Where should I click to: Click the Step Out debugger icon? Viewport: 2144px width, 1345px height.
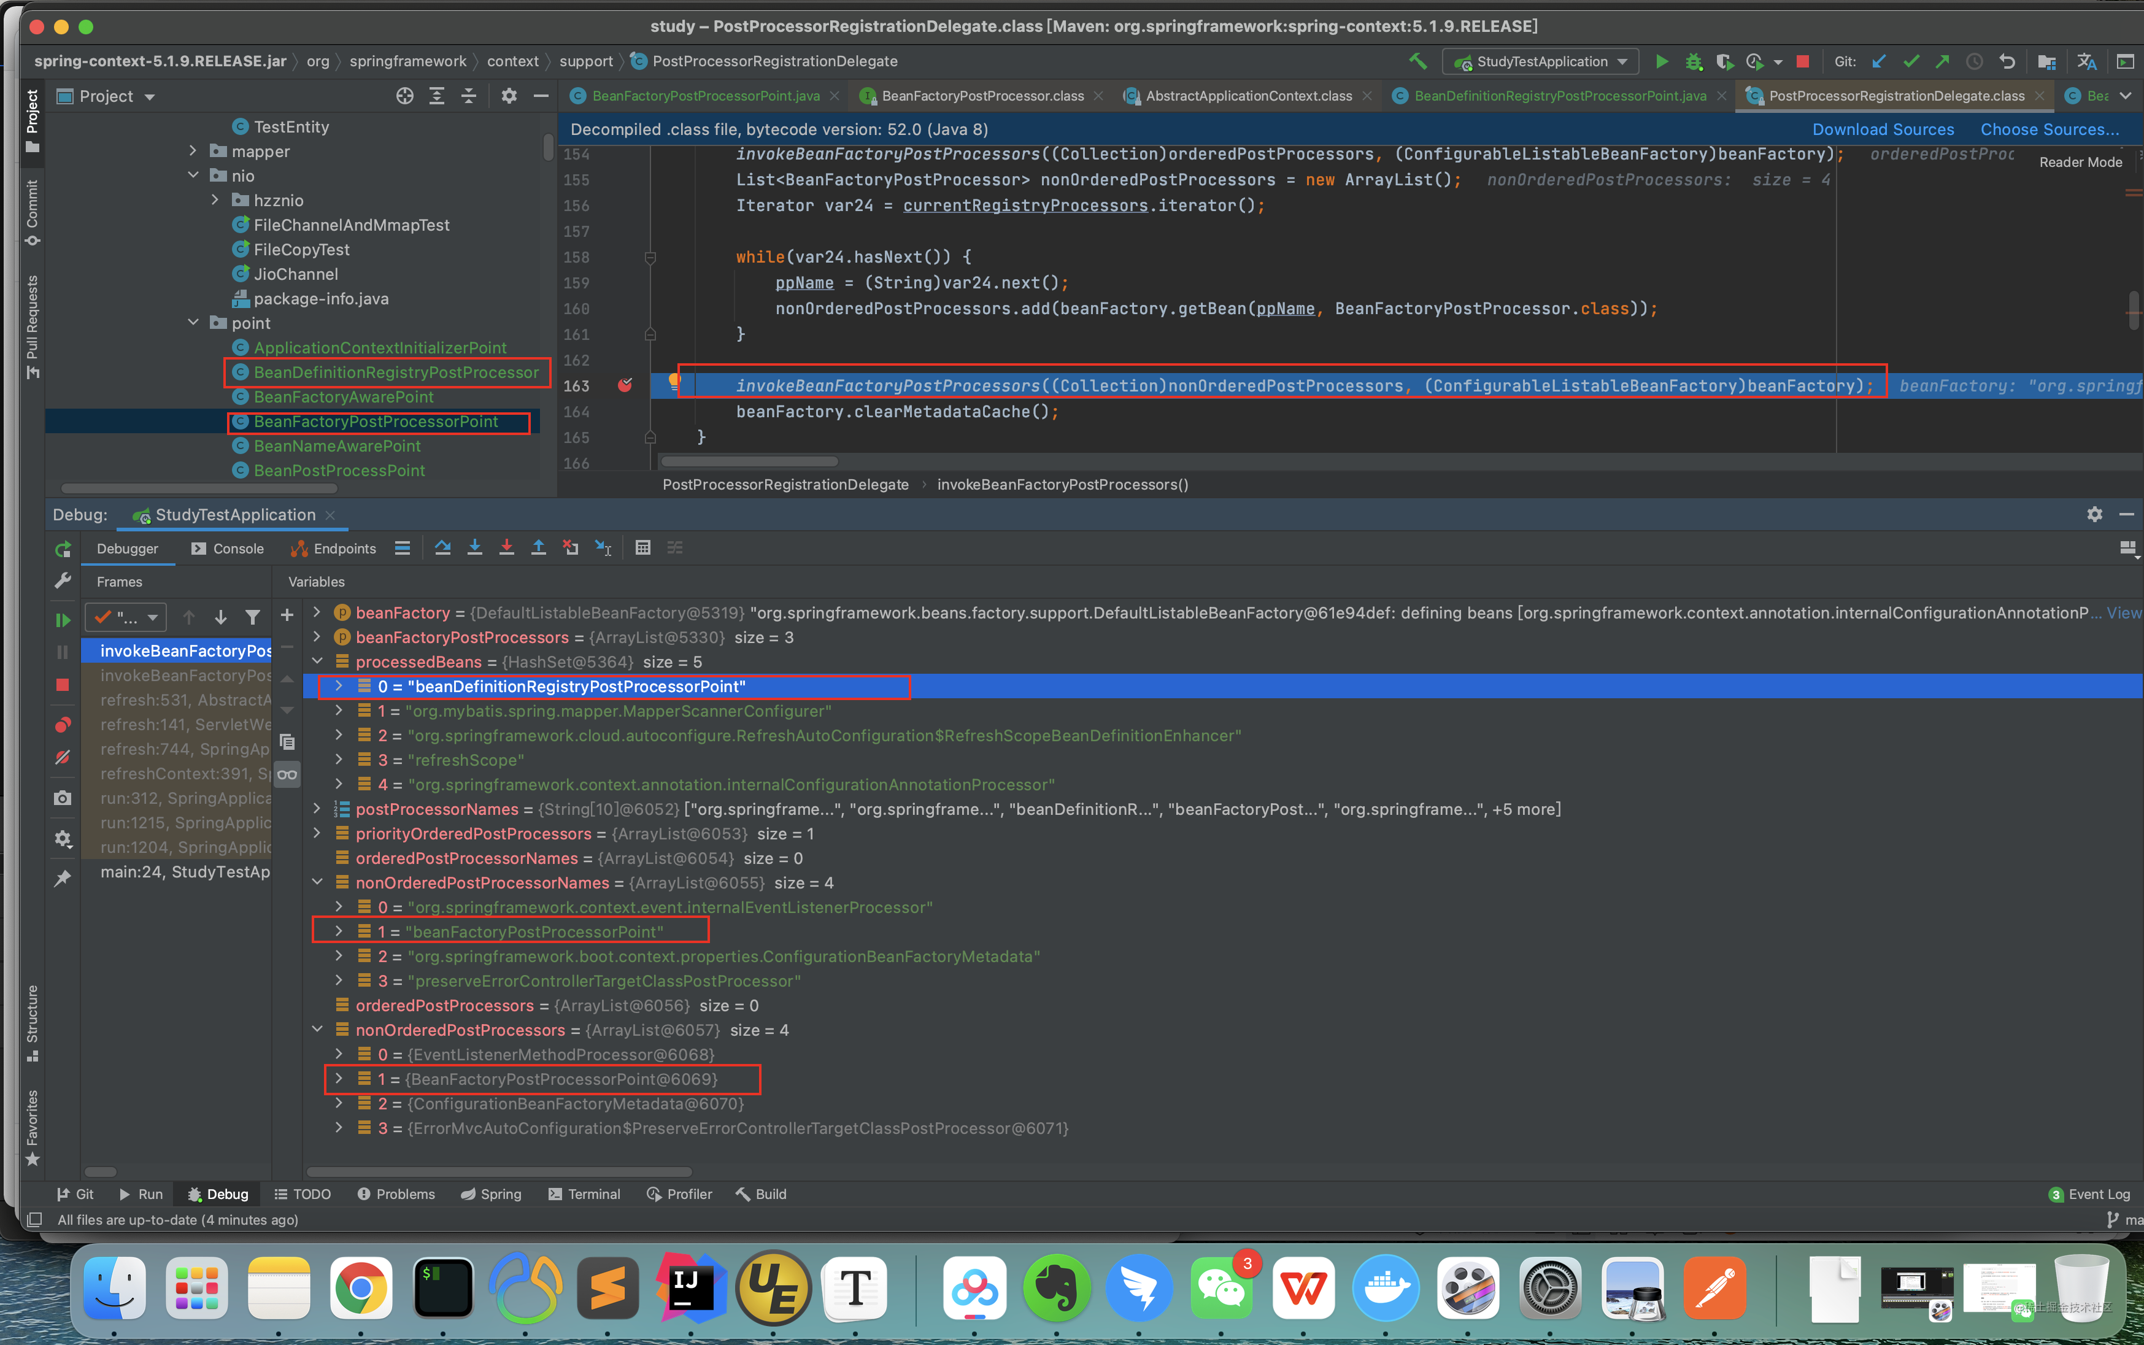pos(539,548)
